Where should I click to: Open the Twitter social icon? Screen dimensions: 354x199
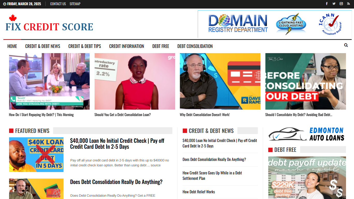[x=334, y=4]
